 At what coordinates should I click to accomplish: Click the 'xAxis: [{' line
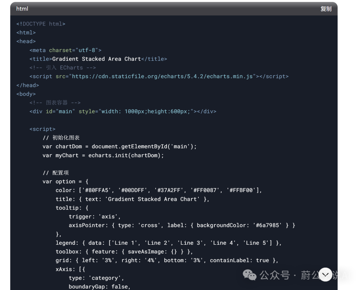click(x=70, y=269)
